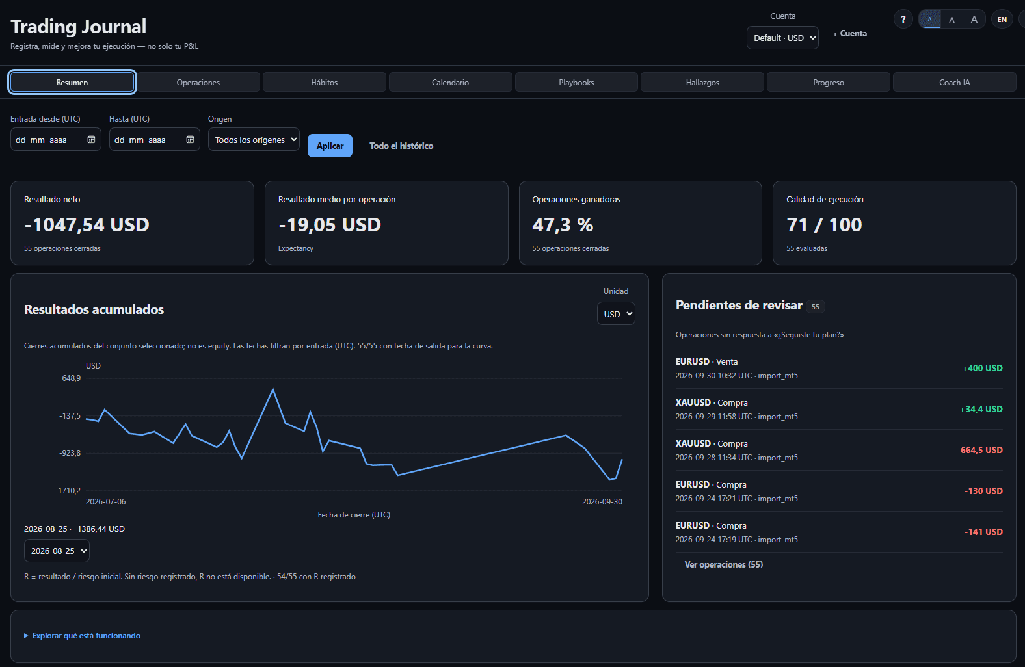Click the Pendientes de revisar 55 badge
Screen dimensions: 1025x667
[816, 307]
